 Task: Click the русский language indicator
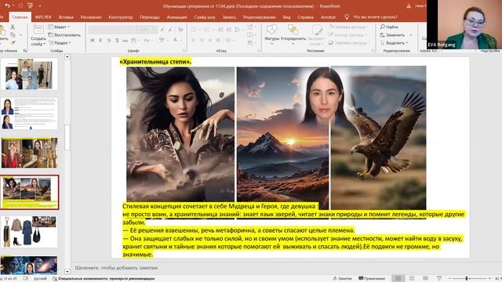coord(40,279)
